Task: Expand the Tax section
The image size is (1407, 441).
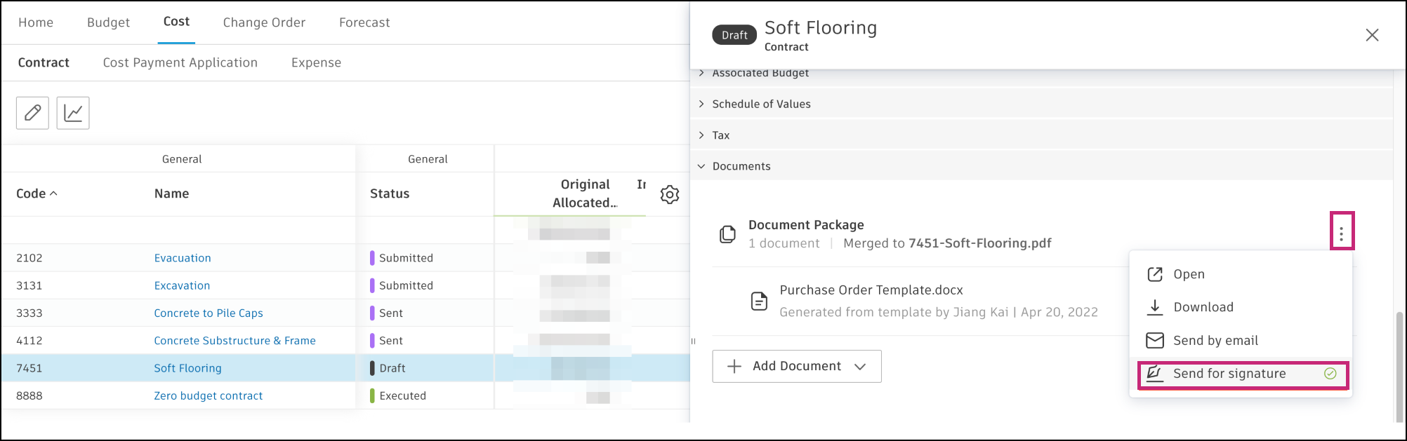Action: (720, 135)
